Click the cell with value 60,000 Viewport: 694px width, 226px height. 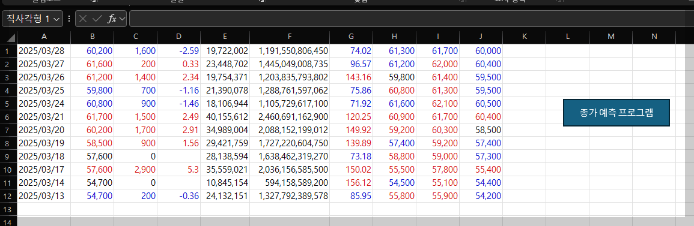coord(481,51)
